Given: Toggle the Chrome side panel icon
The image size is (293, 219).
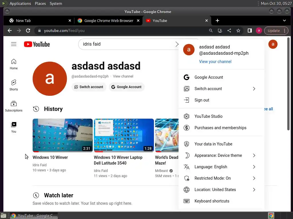Looking at the screenshot, I should coord(250,31).
